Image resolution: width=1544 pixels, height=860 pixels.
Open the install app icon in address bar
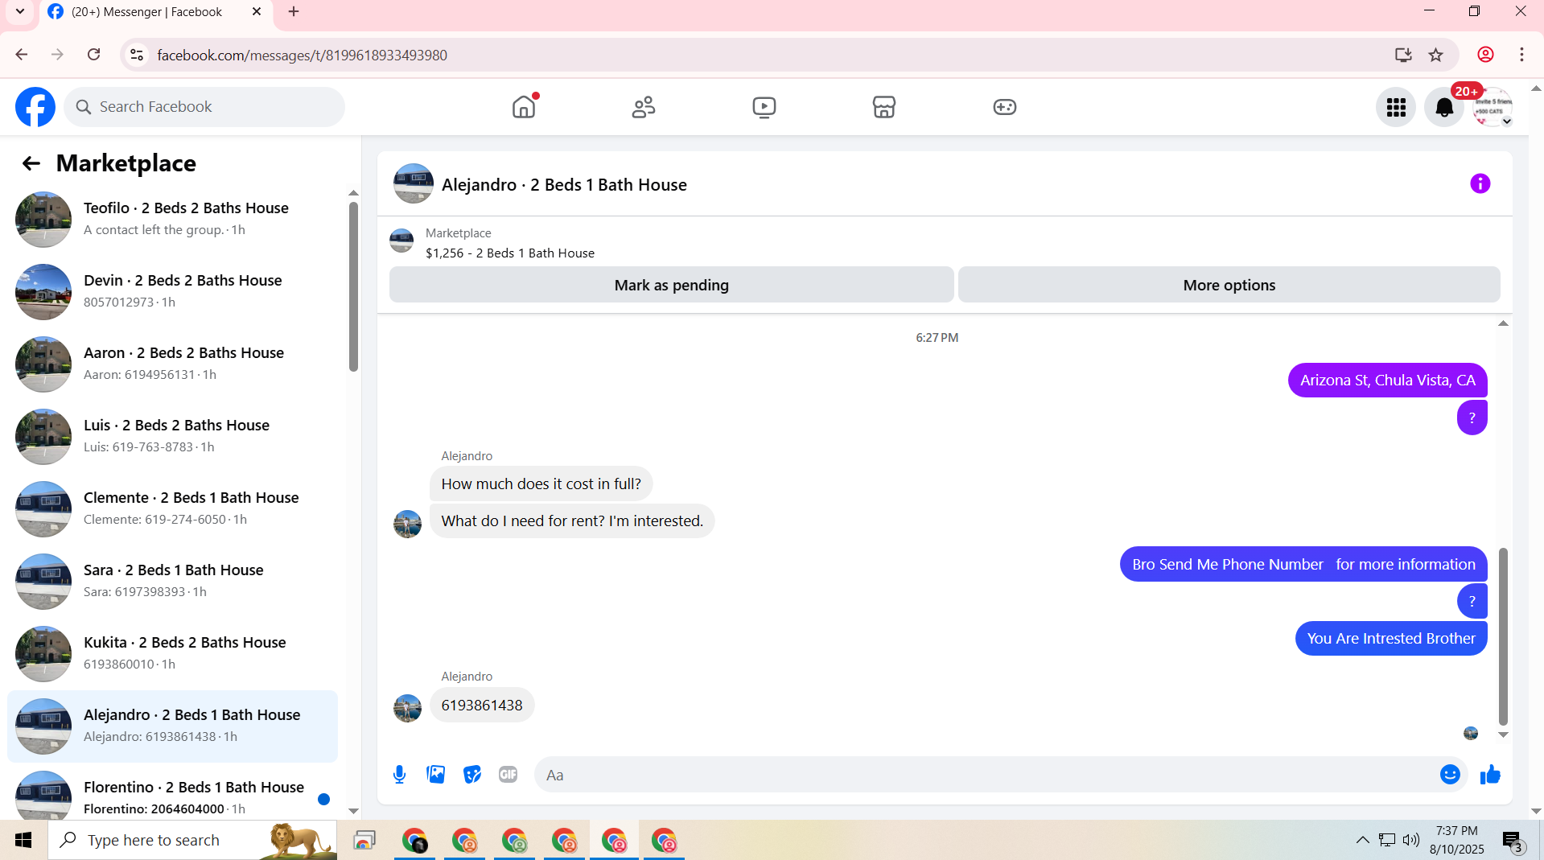tap(1403, 55)
